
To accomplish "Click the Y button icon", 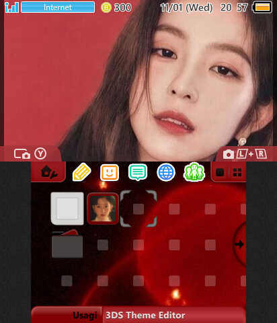I will [40, 154].
